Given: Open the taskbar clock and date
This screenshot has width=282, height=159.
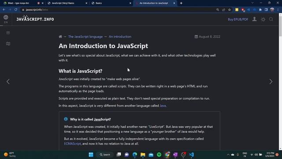Looking at the screenshot, I should (x=269, y=155).
